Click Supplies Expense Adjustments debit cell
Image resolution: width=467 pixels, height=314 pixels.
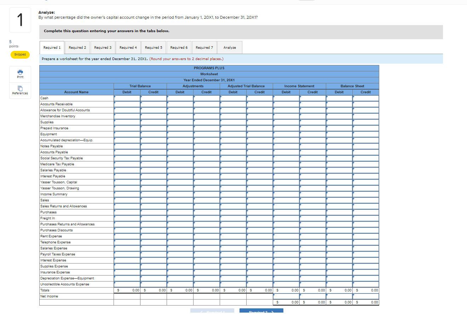[180, 266]
